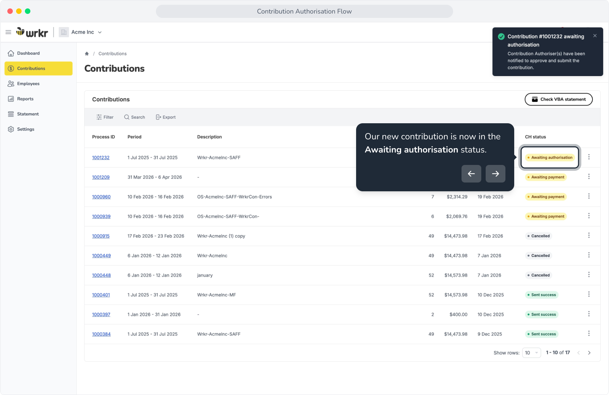The height and width of the screenshot is (395, 609).
Task: Open the hamburger menu icon
Action: click(8, 32)
